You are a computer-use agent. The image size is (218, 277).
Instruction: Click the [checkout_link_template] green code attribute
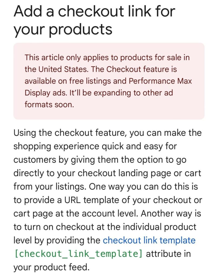78,254
